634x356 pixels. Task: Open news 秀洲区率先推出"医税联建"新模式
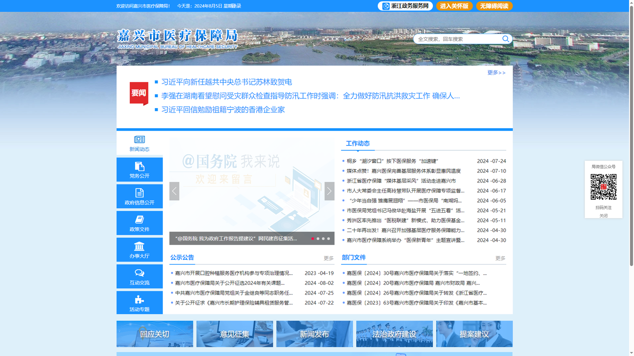tap(405, 220)
